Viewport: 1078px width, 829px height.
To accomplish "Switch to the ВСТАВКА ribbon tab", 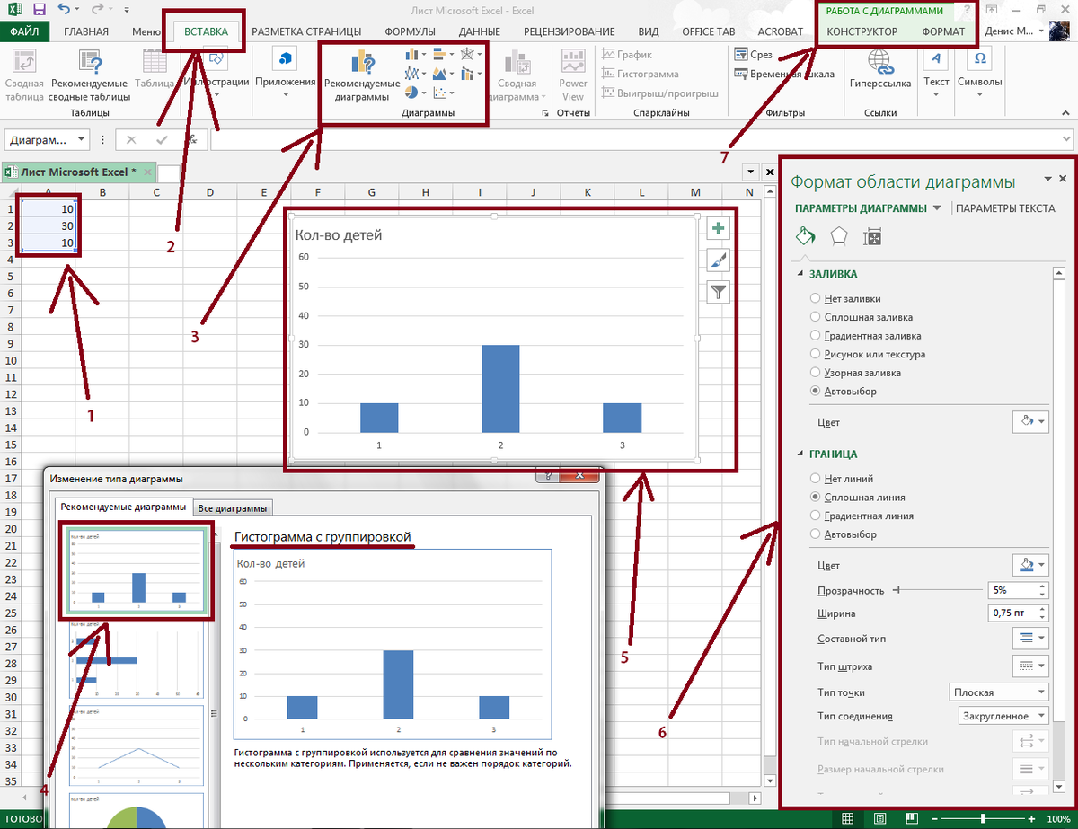I will pyautogui.click(x=206, y=31).
